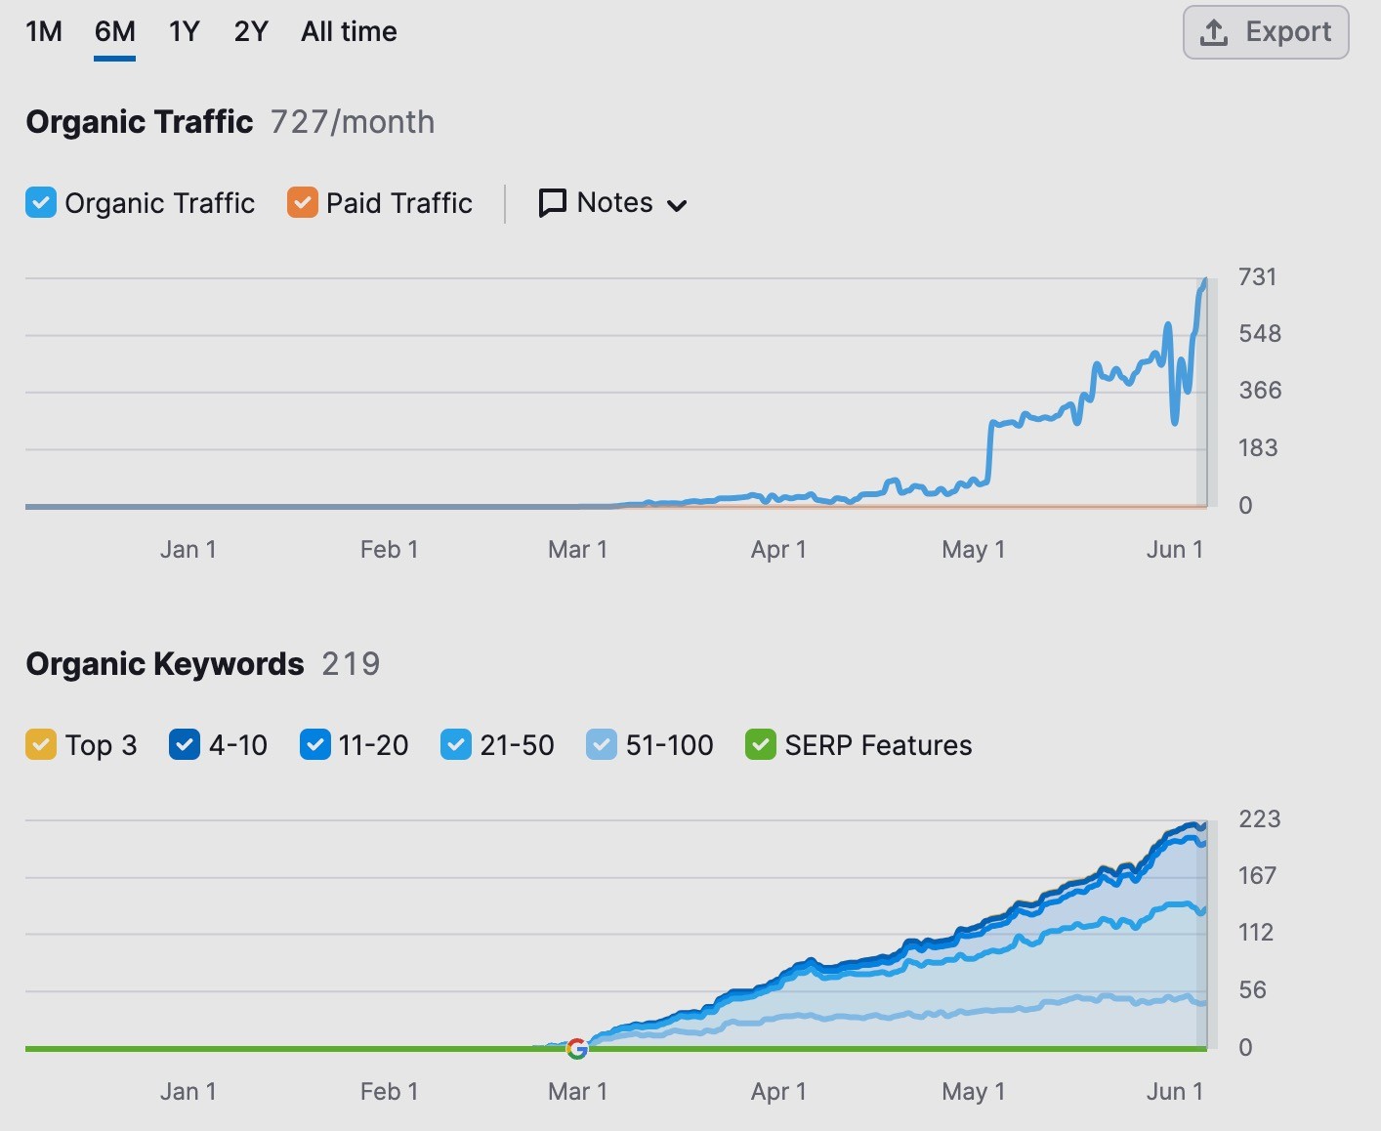The height and width of the screenshot is (1131, 1381).
Task: Click the 167 axis value on keywords chart
Action: (1257, 876)
